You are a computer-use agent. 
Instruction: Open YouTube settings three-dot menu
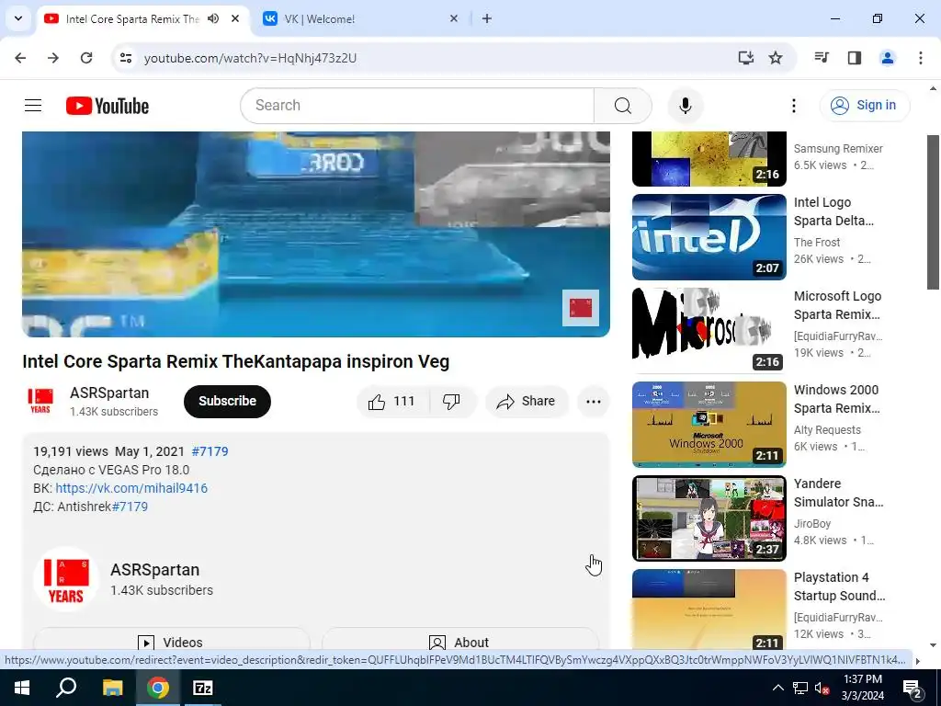click(x=793, y=106)
